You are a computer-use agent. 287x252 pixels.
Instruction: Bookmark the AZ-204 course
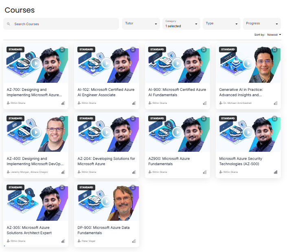133,118
